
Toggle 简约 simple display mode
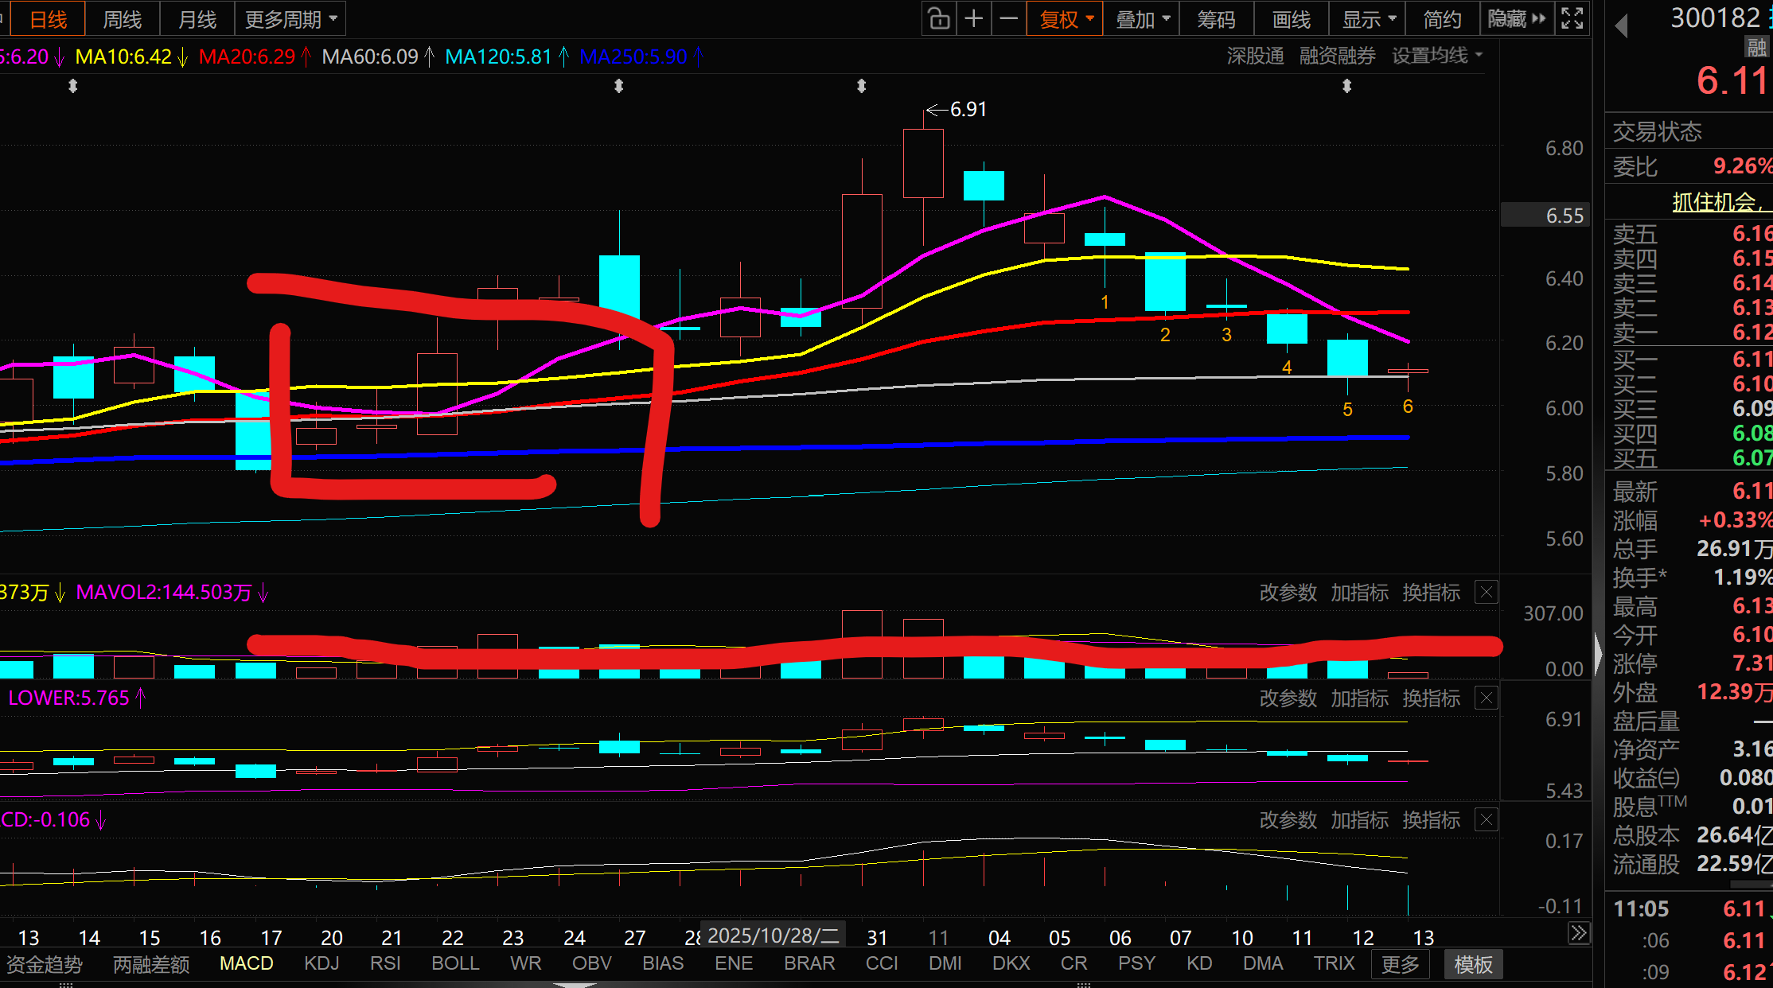pos(1442,19)
